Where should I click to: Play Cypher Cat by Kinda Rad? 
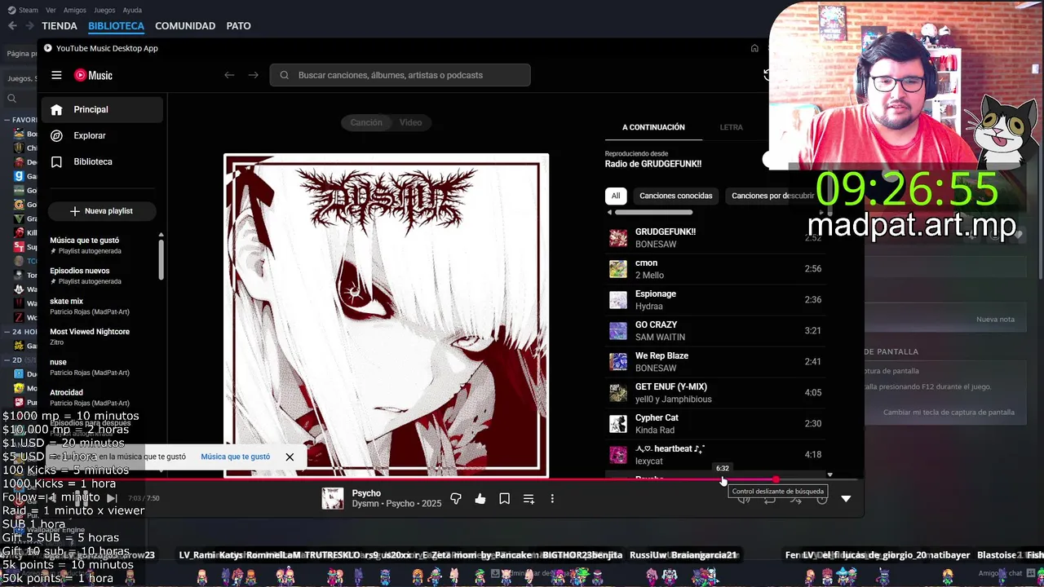click(x=715, y=424)
